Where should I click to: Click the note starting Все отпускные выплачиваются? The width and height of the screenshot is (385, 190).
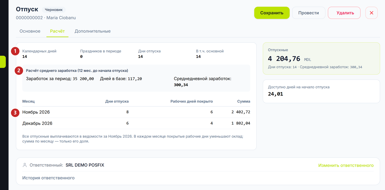(133, 139)
